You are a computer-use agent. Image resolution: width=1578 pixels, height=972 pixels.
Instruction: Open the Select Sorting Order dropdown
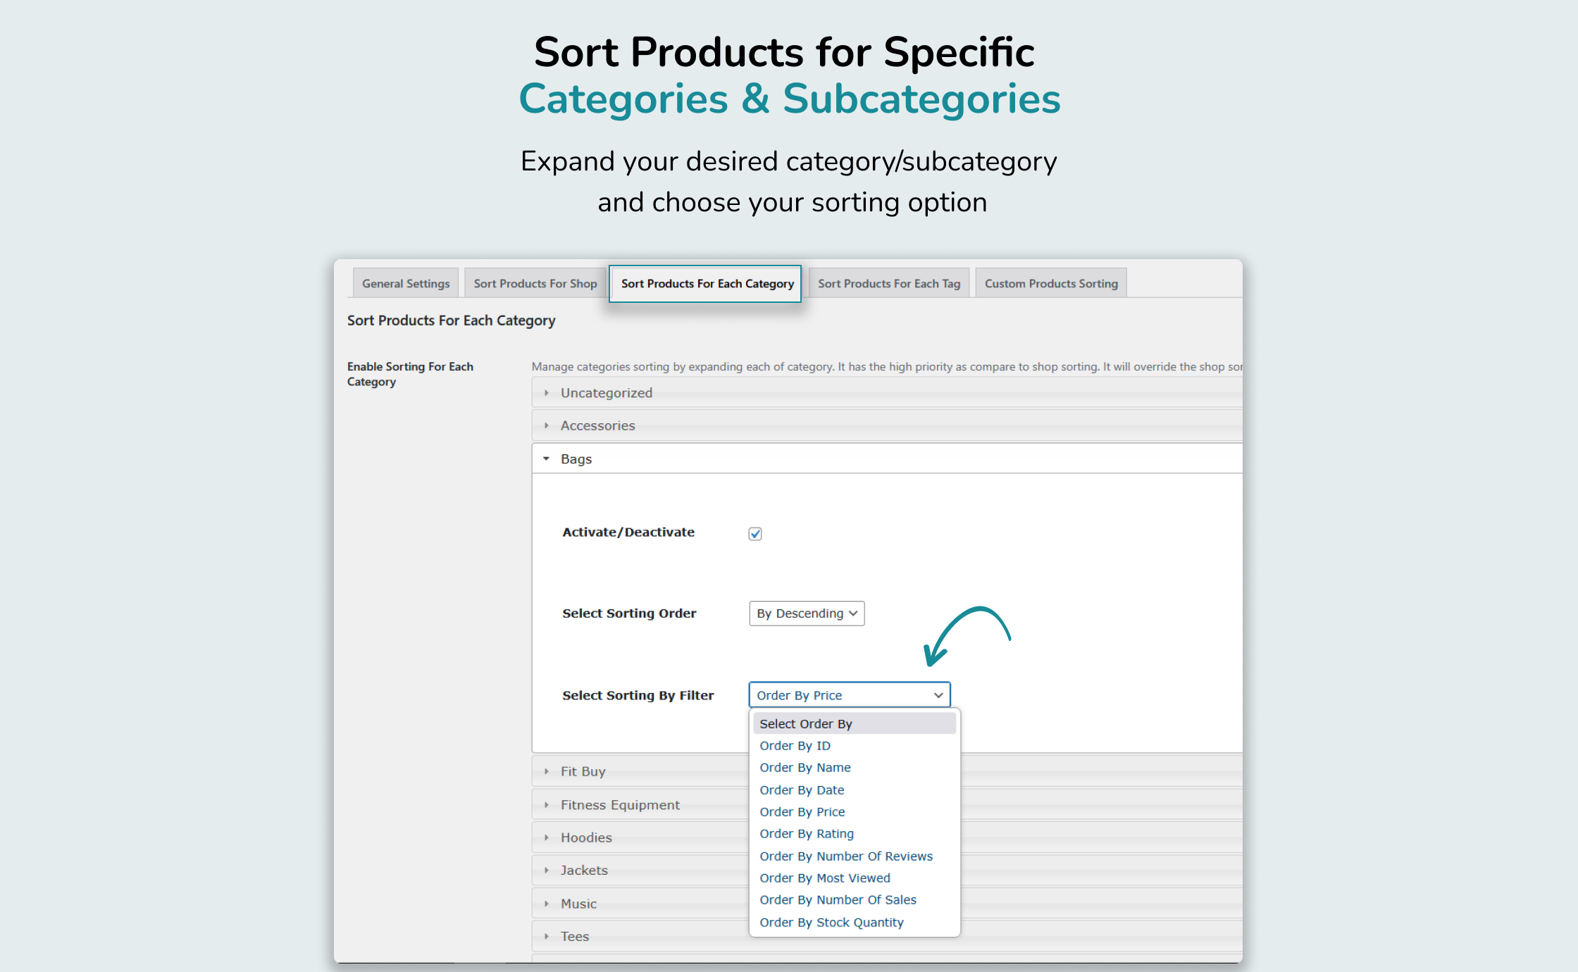806,613
